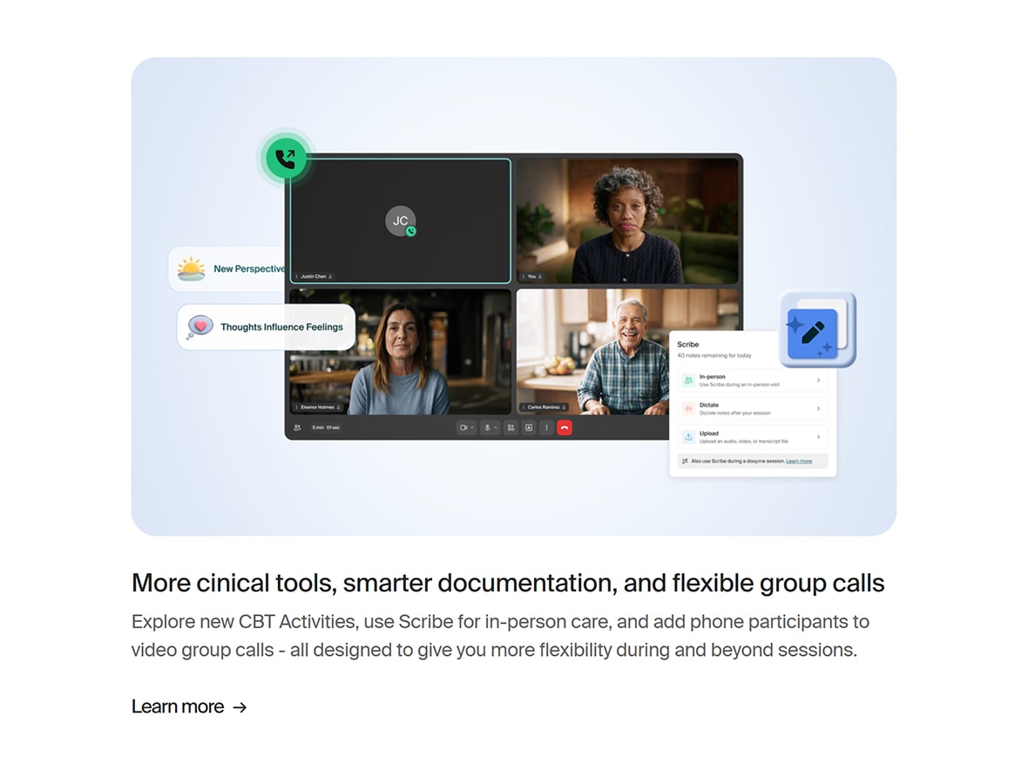This screenshot has width=1028, height=770.
Task: Select Eleanor Holmes' video tile
Action: 400,352
